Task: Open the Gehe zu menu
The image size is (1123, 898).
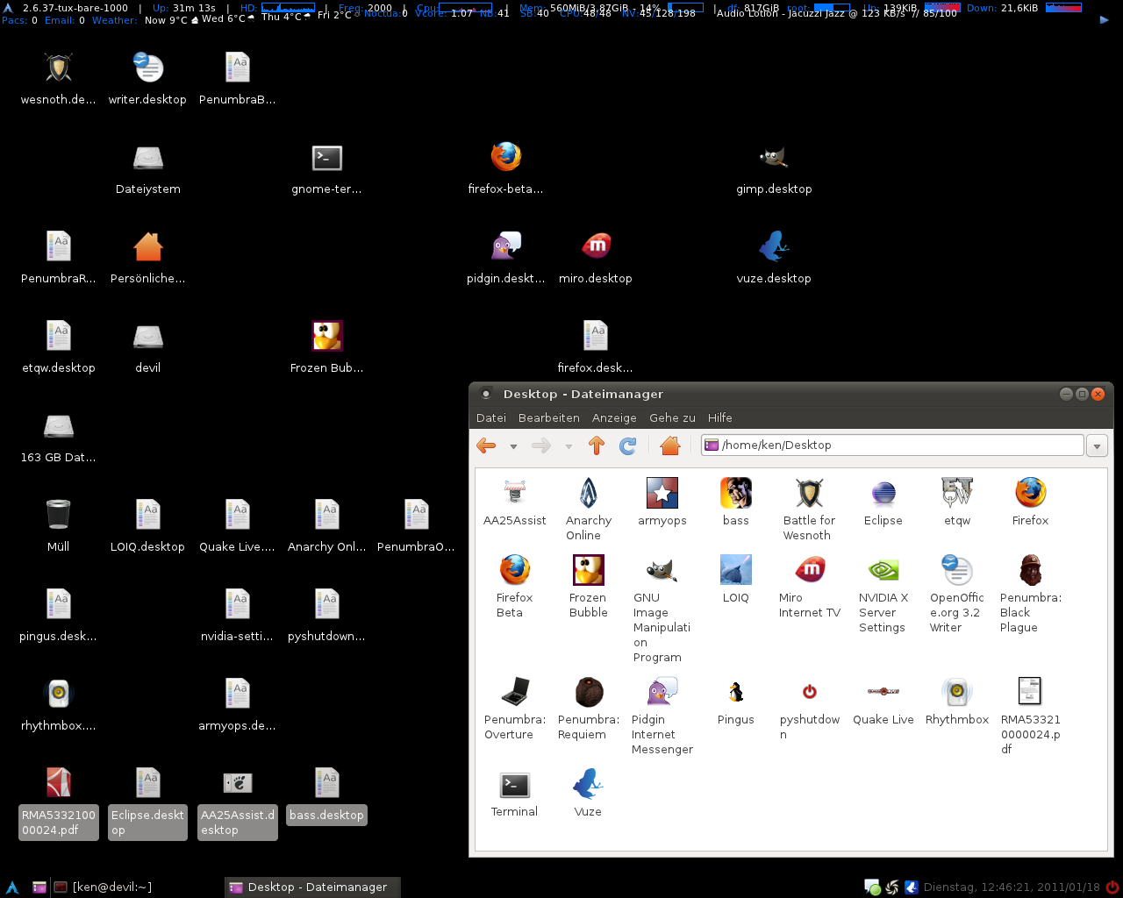Action: click(x=672, y=418)
